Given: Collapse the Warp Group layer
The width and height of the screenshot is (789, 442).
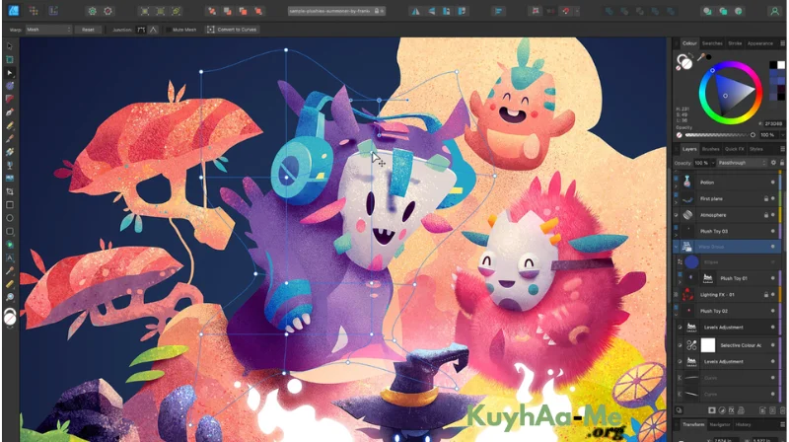Looking at the screenshot, I should coord(677,247).
